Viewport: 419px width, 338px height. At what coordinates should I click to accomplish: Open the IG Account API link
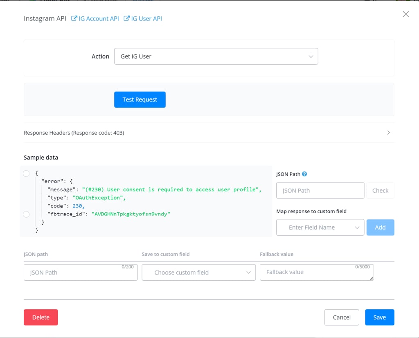(95, 18)
